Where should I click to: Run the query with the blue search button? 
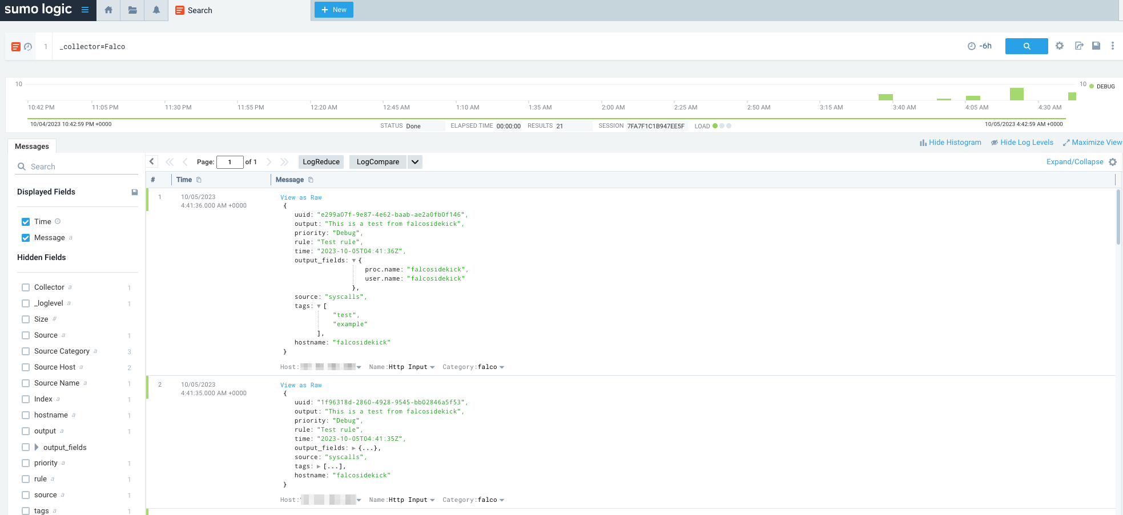(x=1026, y=46)
